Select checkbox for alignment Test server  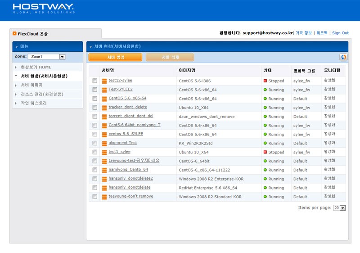94,143
